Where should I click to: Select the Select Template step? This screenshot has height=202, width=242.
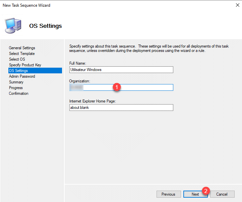tap(22, 54)
